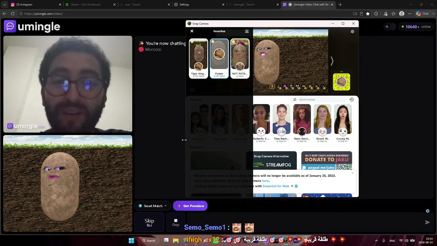The width and height of the screenshot is (437, 246).
Task: Open Snap Camera settings gear
Action: pos(352,31)
